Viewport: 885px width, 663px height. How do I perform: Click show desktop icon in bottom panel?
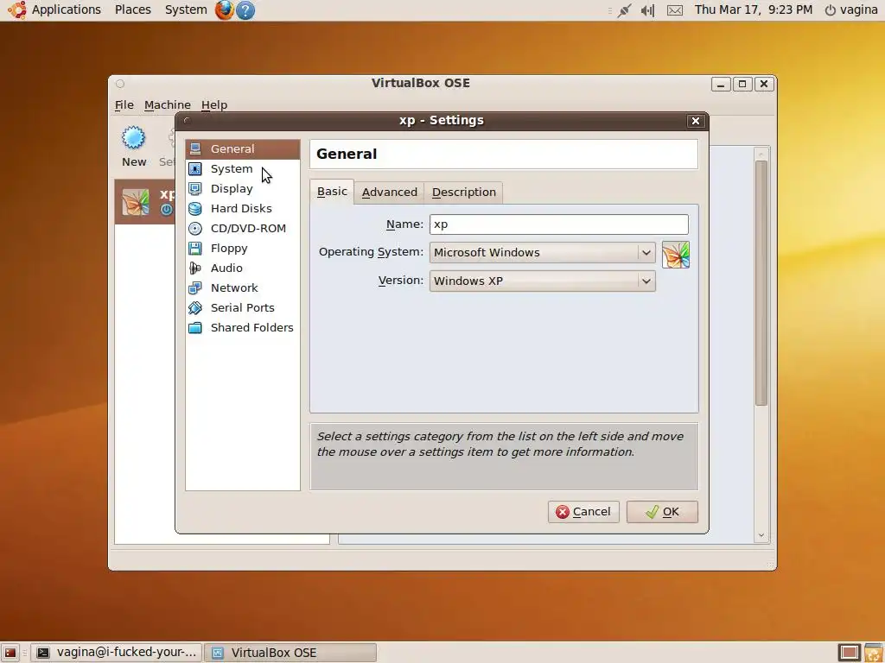pyautogui.click(x=10, y=653)
